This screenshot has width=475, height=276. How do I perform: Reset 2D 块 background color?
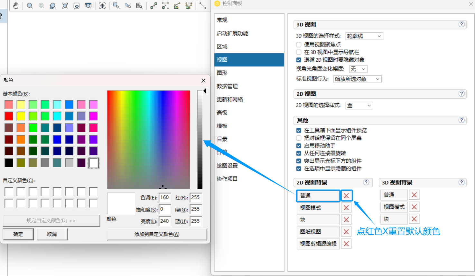point(346,220)
